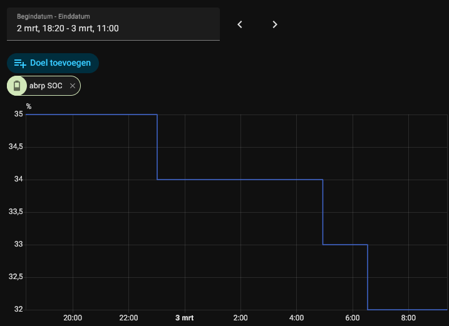Click the 33,5 y-axis label
449x326 pixels.
16,211
